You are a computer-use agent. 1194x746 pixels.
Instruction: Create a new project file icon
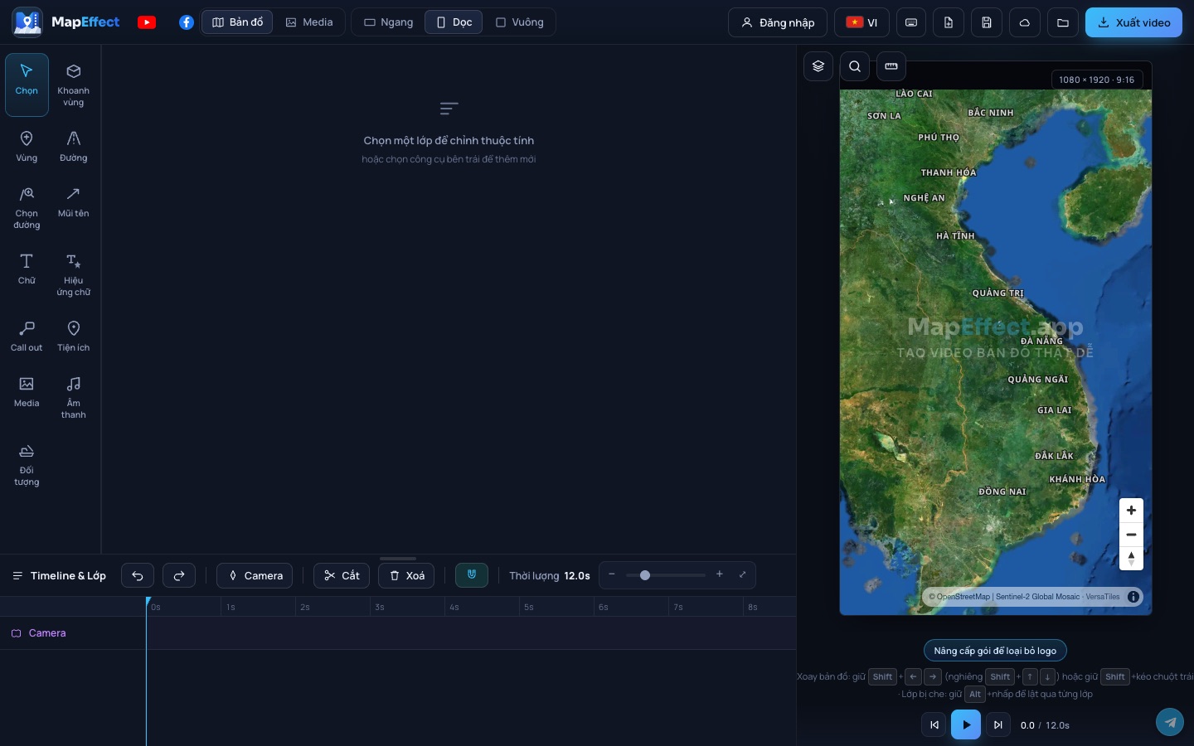point(949,22)
